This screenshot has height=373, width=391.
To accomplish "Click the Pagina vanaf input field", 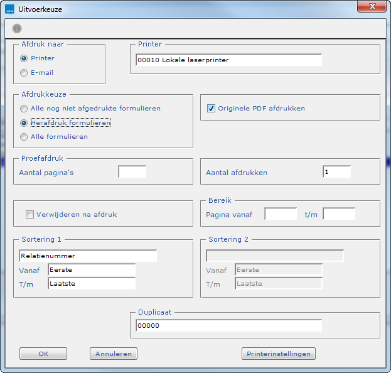I will (281, 214).
